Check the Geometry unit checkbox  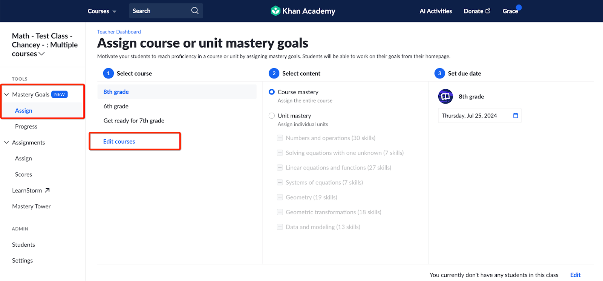280,197
